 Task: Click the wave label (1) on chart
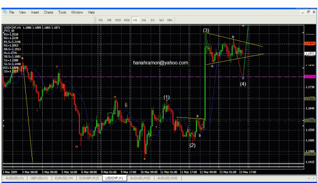[x=166, y=97]
